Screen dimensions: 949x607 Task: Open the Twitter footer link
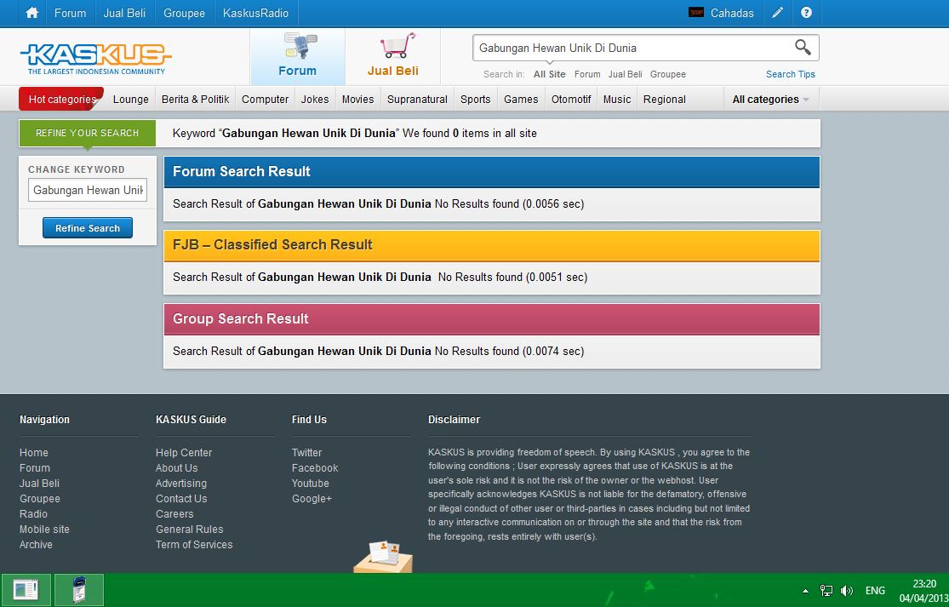coord(307,453)
